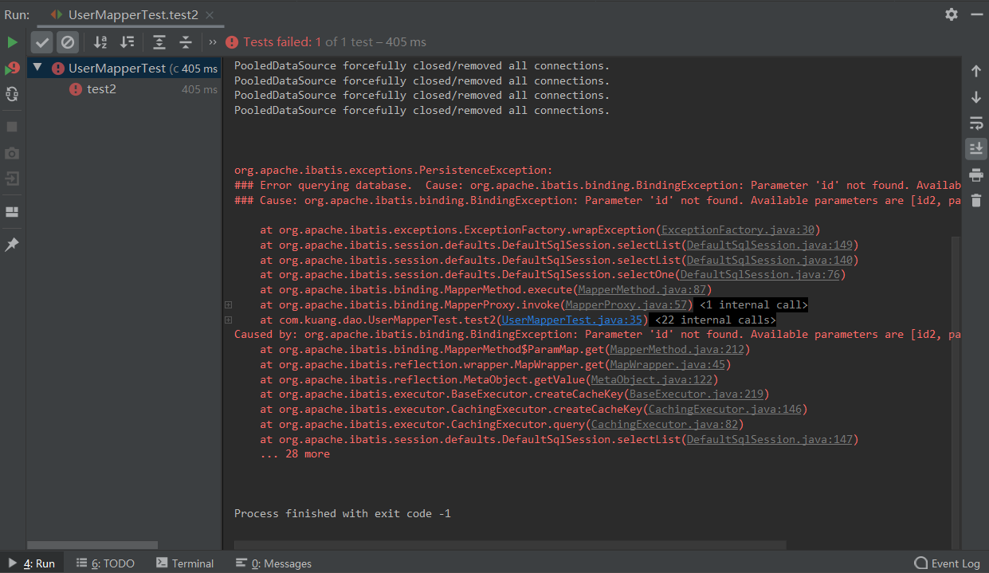
Task: Collapse the UserMapperTest tree node
Action: [37, 69]
